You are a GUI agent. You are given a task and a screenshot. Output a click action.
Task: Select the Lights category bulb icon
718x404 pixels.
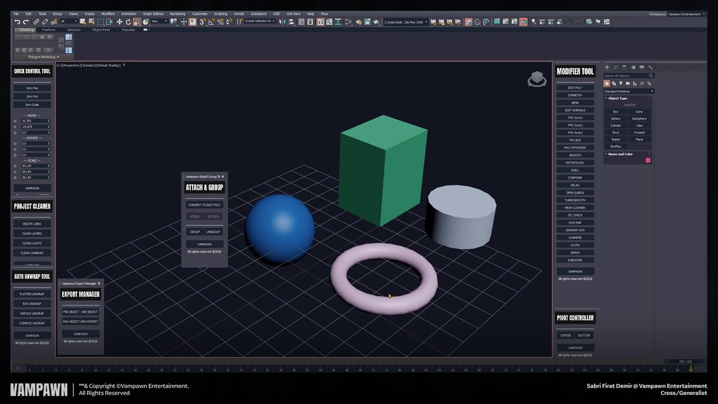[621, 84]
